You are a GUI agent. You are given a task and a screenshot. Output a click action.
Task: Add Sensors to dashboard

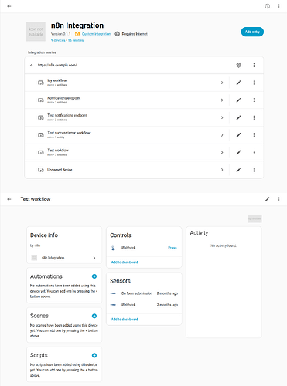tap(125, 320)
